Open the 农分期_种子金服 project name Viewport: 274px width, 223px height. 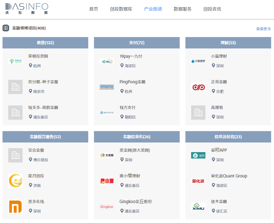43,82
